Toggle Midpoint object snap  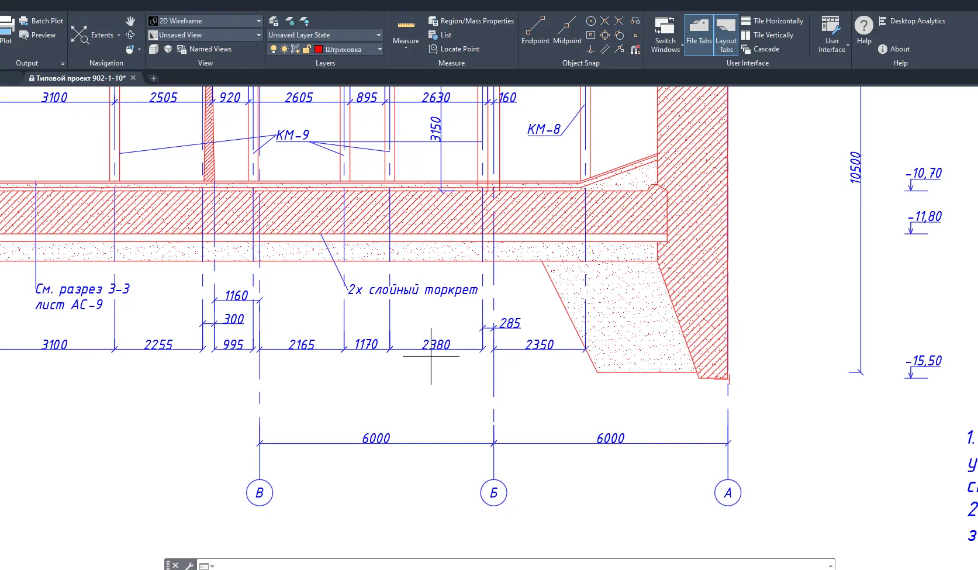pyautogui.click(x=567, y=30)
